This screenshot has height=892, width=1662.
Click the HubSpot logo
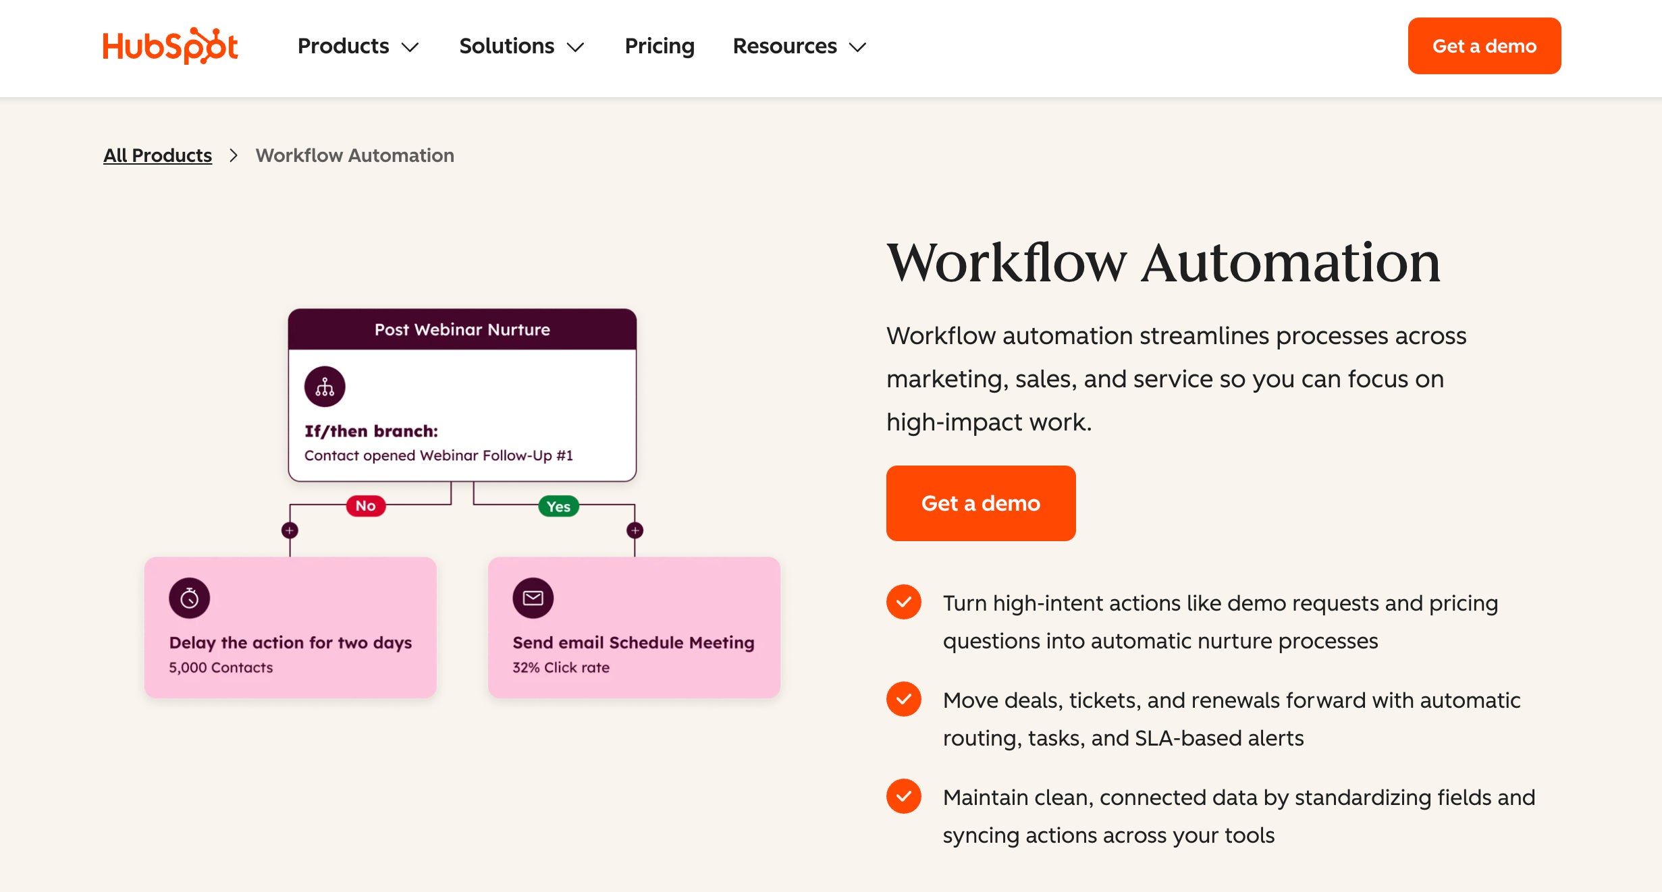170,46
